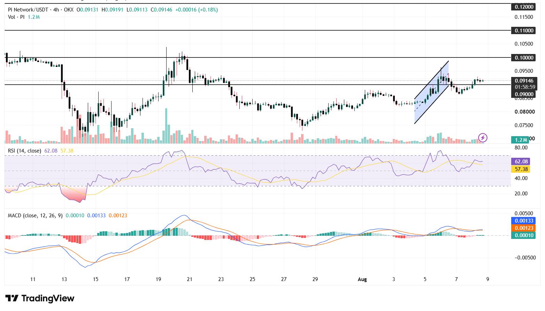Screen dimensions: 545x311
Task: Click date 29 on the time axis
Action: coord(315,279)
